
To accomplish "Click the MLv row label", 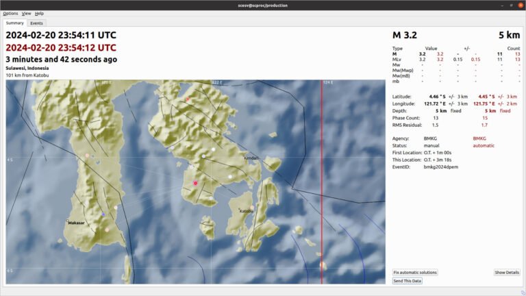I will [397, 60].
